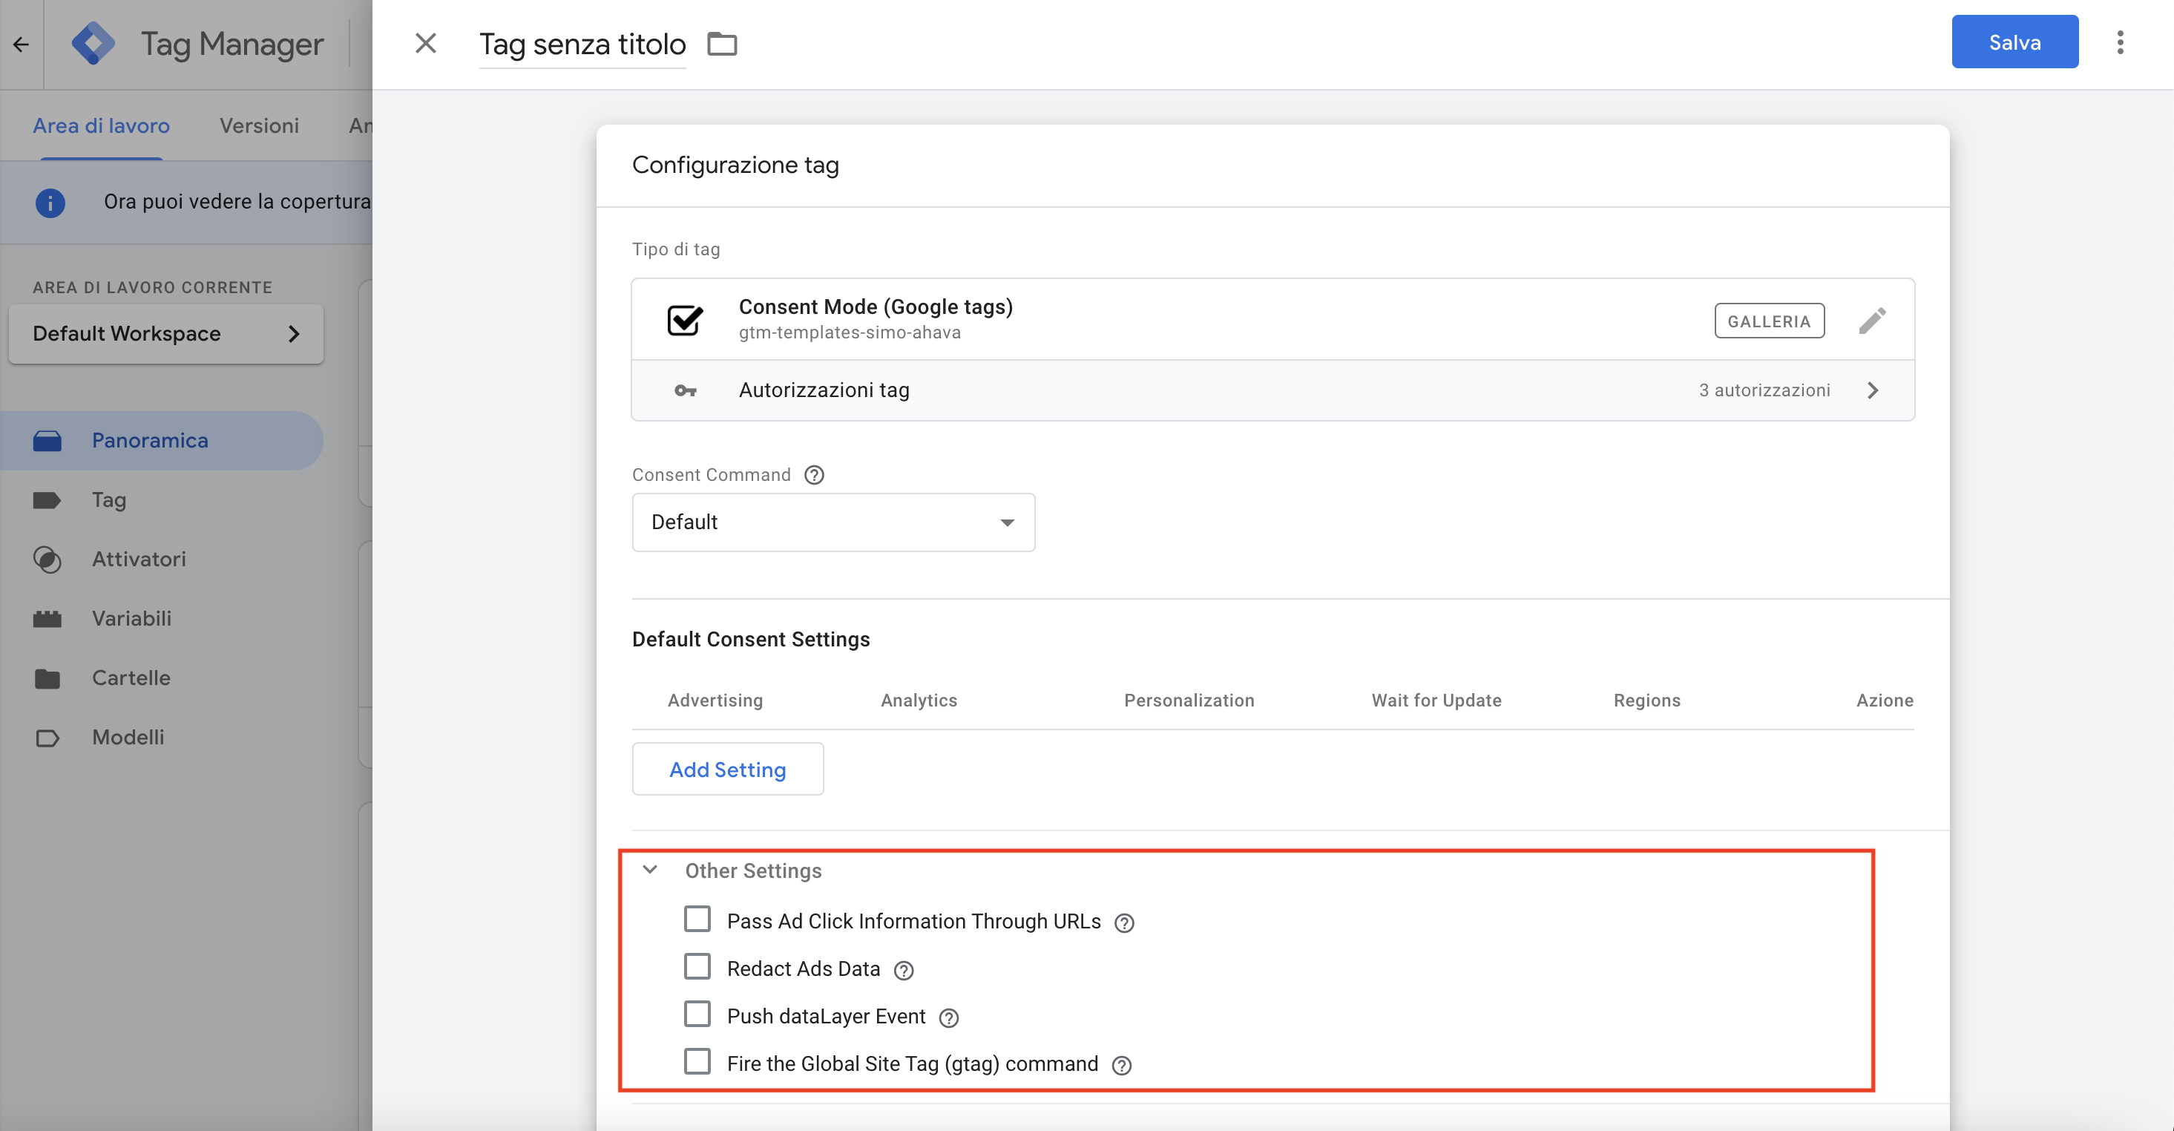Screen dimensions: 2174x1131
Task: Click the folder icon next to tag title
Action: click(721, 44)
